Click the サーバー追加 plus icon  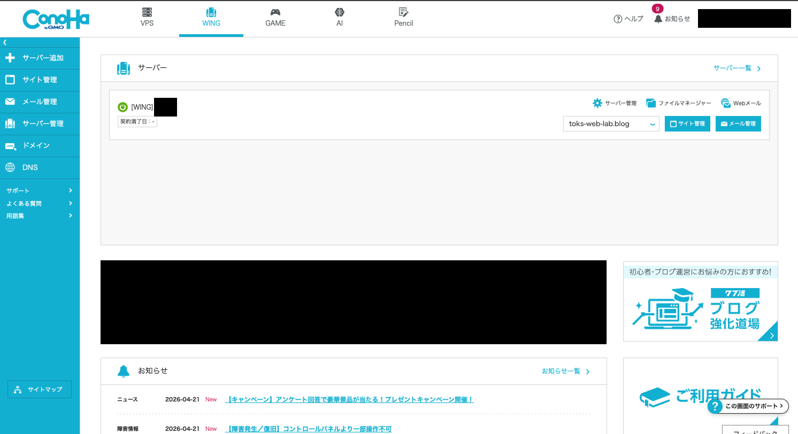(10, 58)
